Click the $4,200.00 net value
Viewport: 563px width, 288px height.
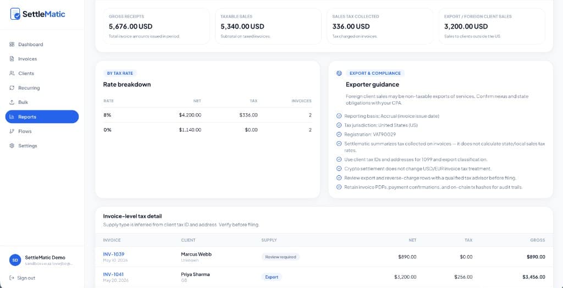coord(190,115)
